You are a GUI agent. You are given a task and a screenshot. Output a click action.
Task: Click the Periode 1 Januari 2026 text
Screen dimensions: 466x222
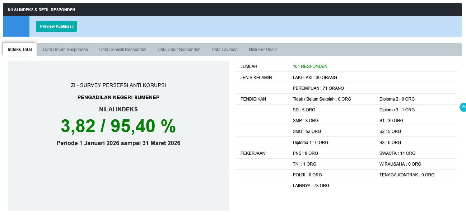(x=118, y=143)
